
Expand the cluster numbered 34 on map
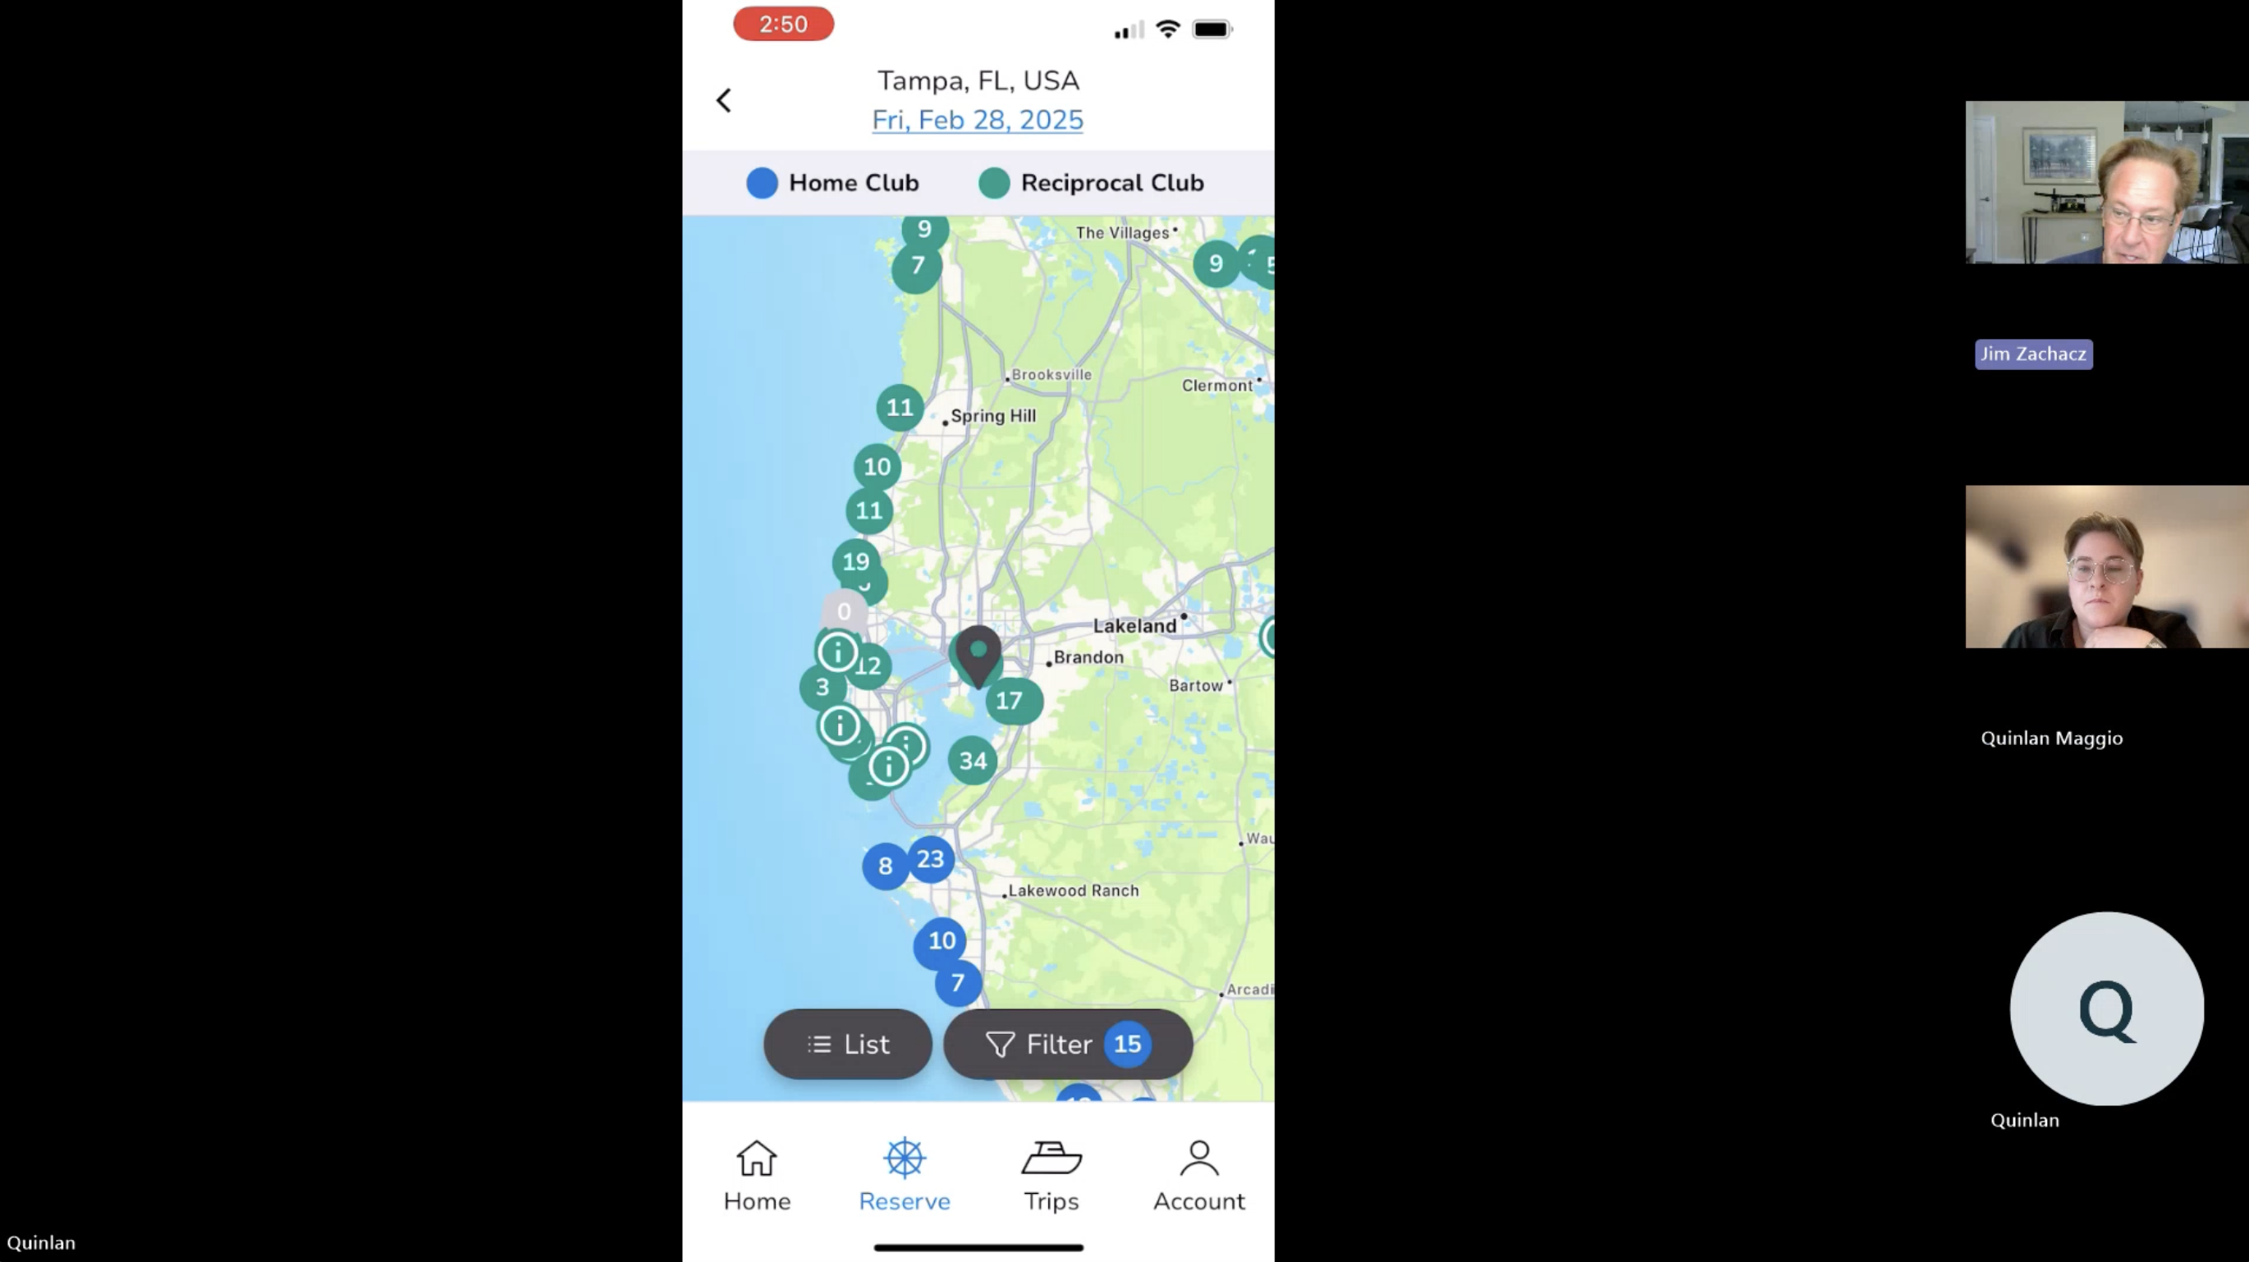tap(972, 760)
